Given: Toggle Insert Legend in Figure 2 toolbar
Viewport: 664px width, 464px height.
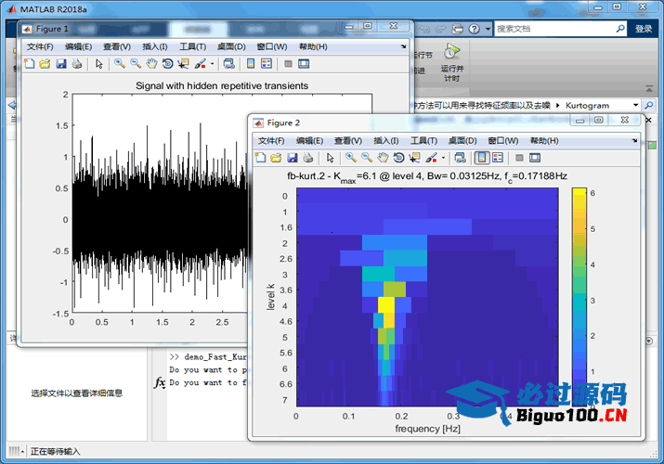Looking at the screenshot, I should click(x=498, y=158).
